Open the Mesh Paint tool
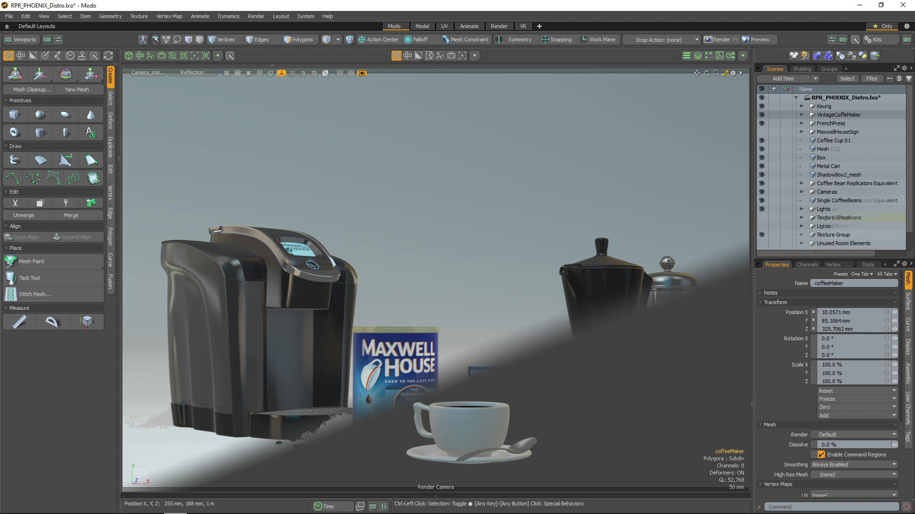The height and width of the screenshot is (514, 915). [31, 261]
